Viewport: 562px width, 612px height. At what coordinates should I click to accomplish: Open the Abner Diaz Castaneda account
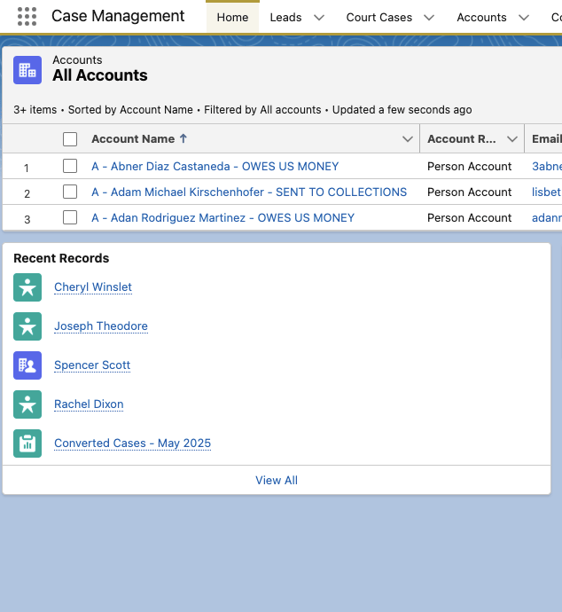pos(215,166)
